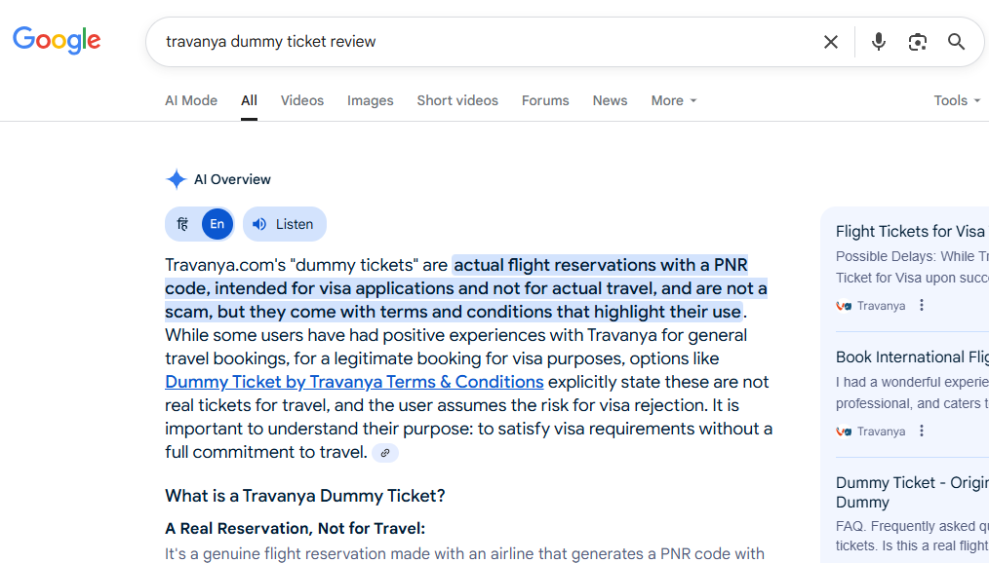Open three-dot menu for Book International result
The image size is (989, 563).
(922, 432)
